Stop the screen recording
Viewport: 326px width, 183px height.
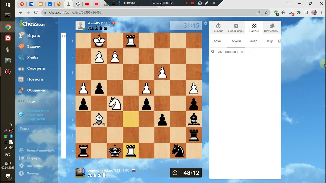coord(193,3)
